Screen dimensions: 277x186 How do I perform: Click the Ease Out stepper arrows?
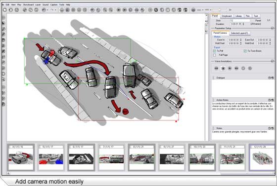point(270,40)
